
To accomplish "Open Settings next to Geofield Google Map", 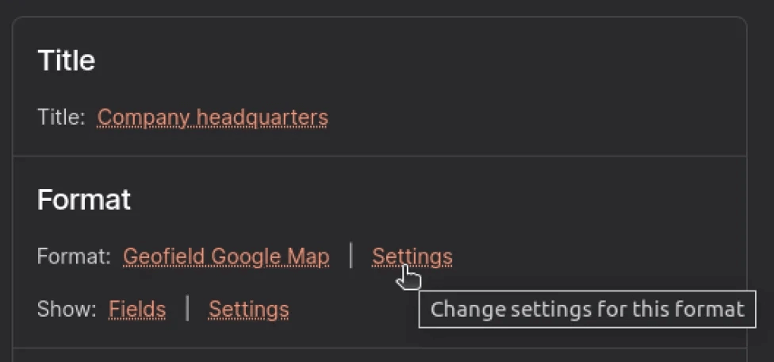I will (412, 256).
